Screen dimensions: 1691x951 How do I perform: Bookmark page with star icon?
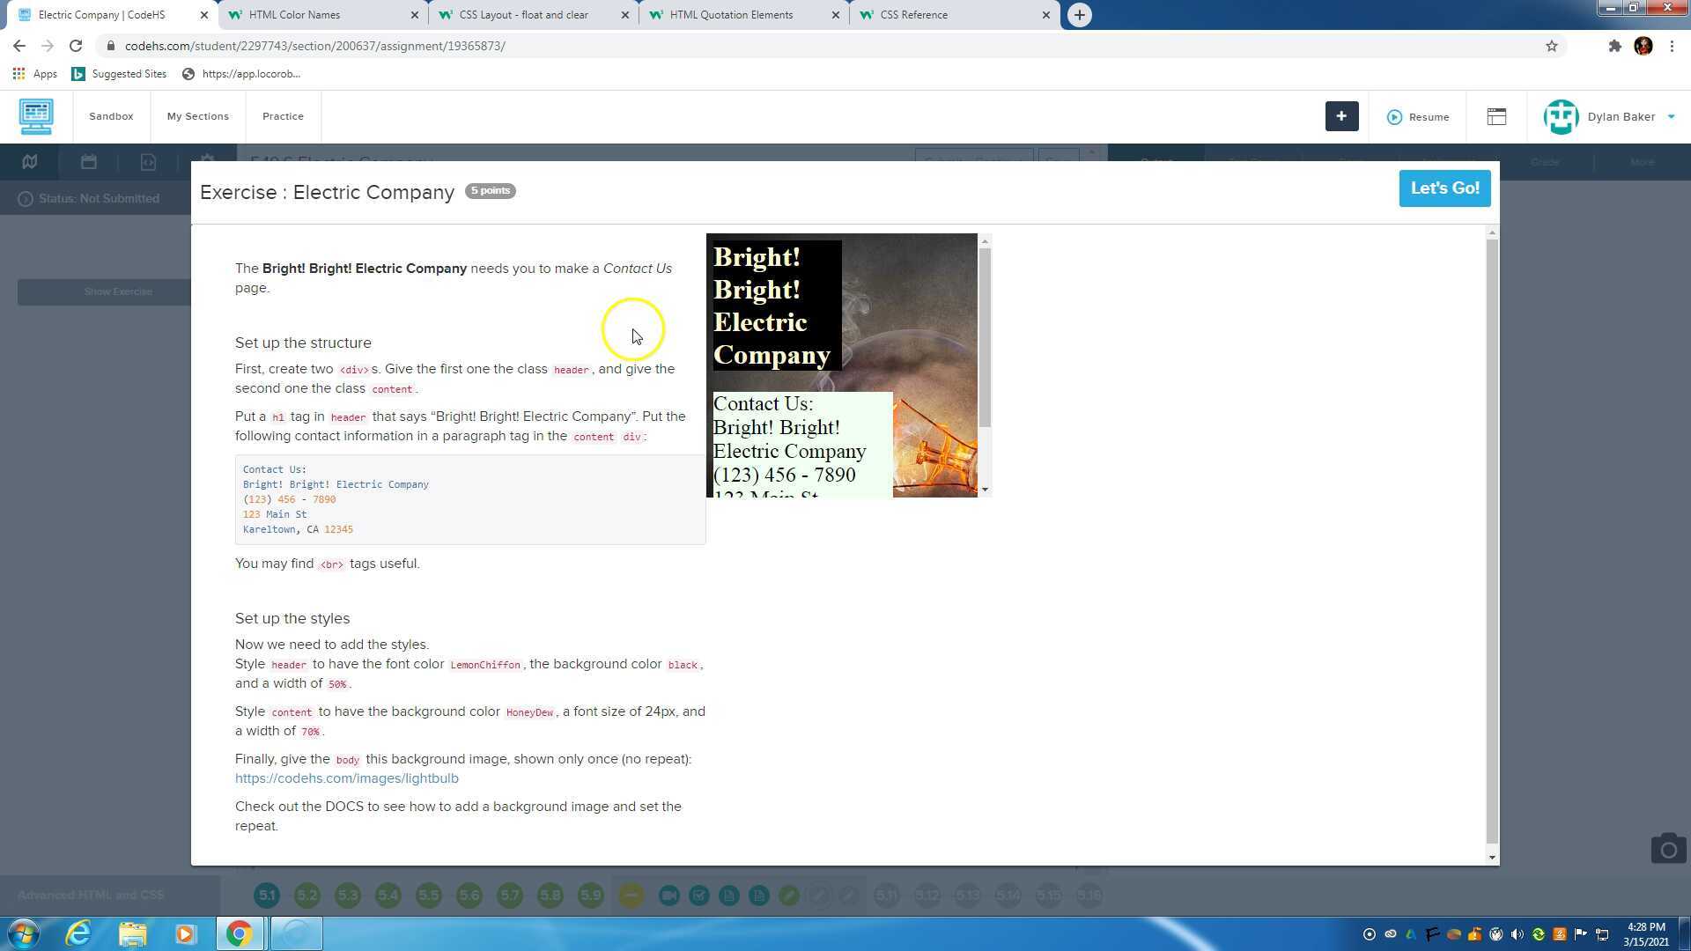coord(1552,46)
